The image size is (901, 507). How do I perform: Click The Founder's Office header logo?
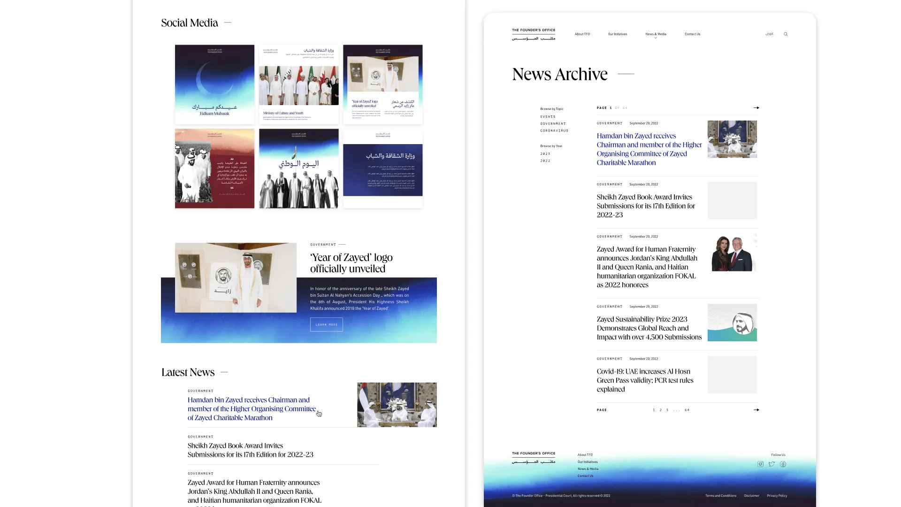click(534, 34)
